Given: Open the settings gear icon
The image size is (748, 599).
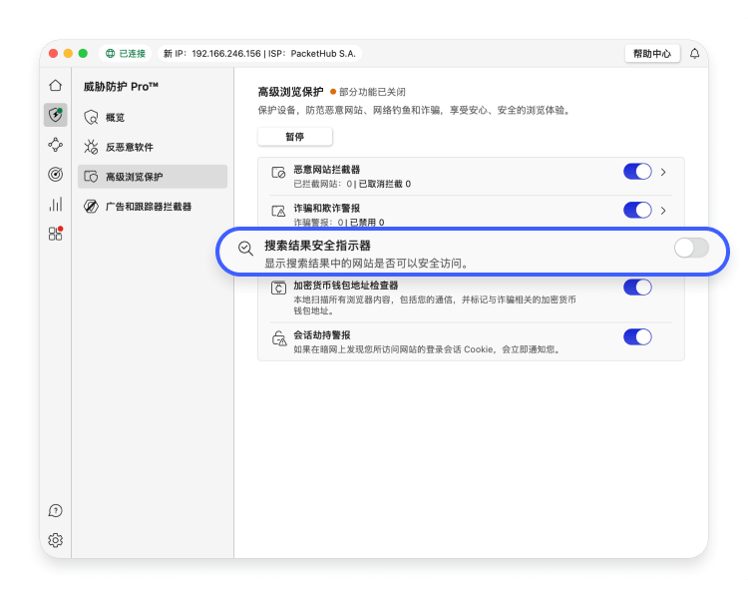Looking at the screenshot, I should (55, 540).
